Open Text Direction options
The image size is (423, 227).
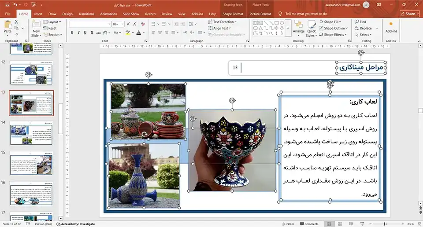pyautogui.click(x=222, y=22)
